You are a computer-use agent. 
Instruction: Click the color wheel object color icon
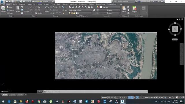pyautogui.click(x=97, y=7)
